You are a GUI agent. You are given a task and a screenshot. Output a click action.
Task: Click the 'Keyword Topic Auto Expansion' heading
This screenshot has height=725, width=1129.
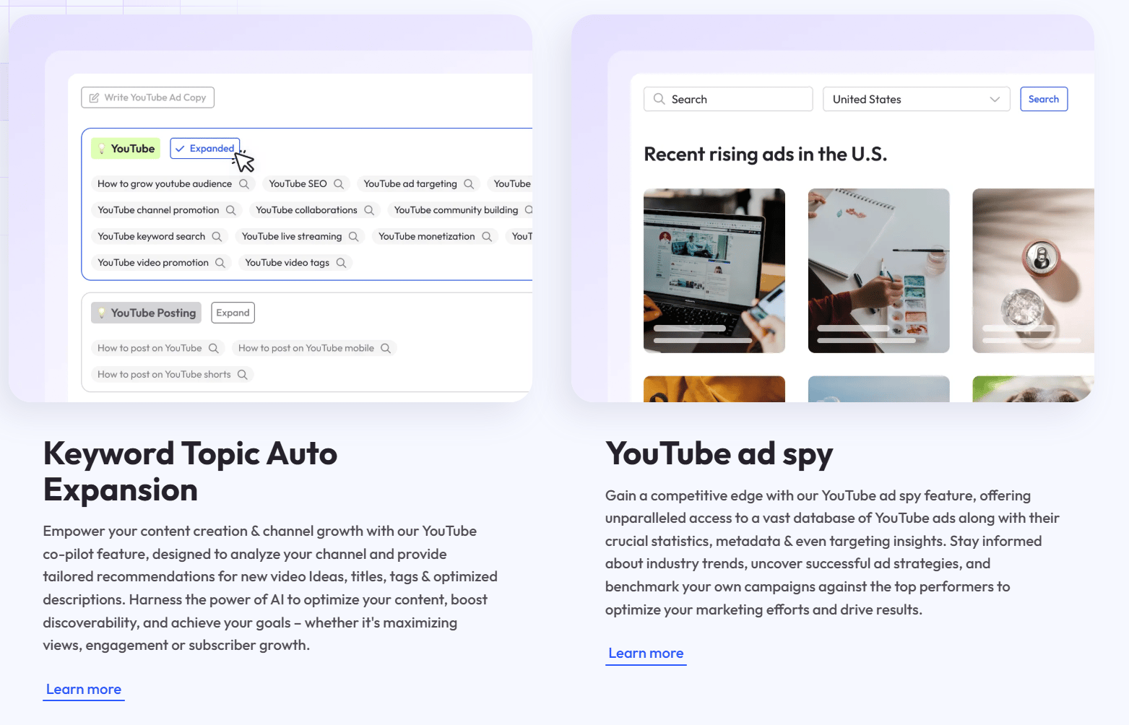[190, 472]
